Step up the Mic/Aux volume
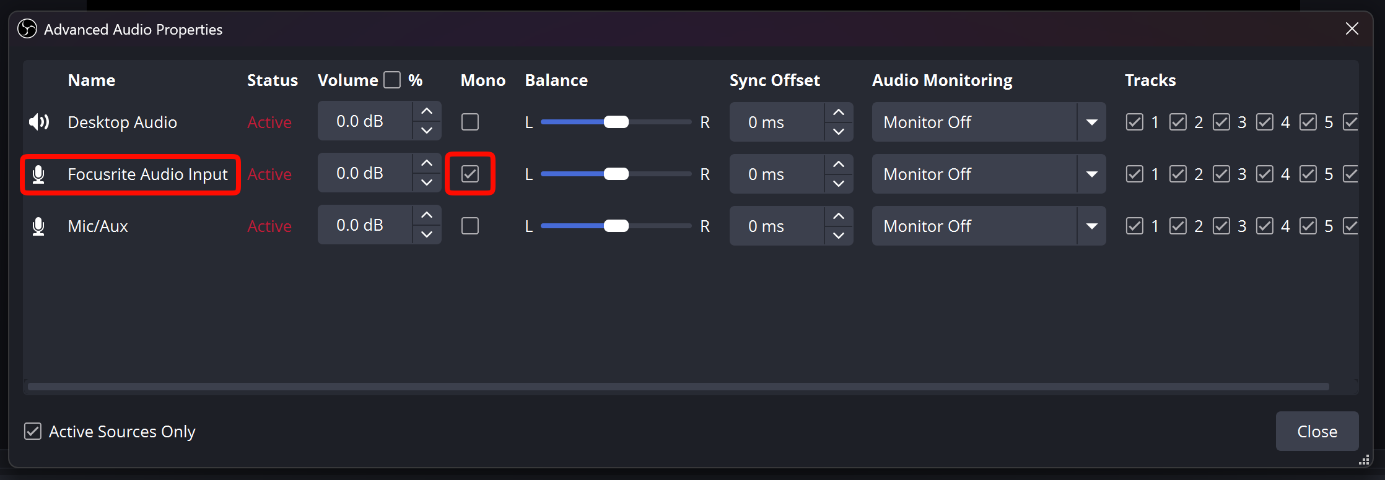Image resolution: width=1385 pixels, height=480 pixels. coord(427,215)
